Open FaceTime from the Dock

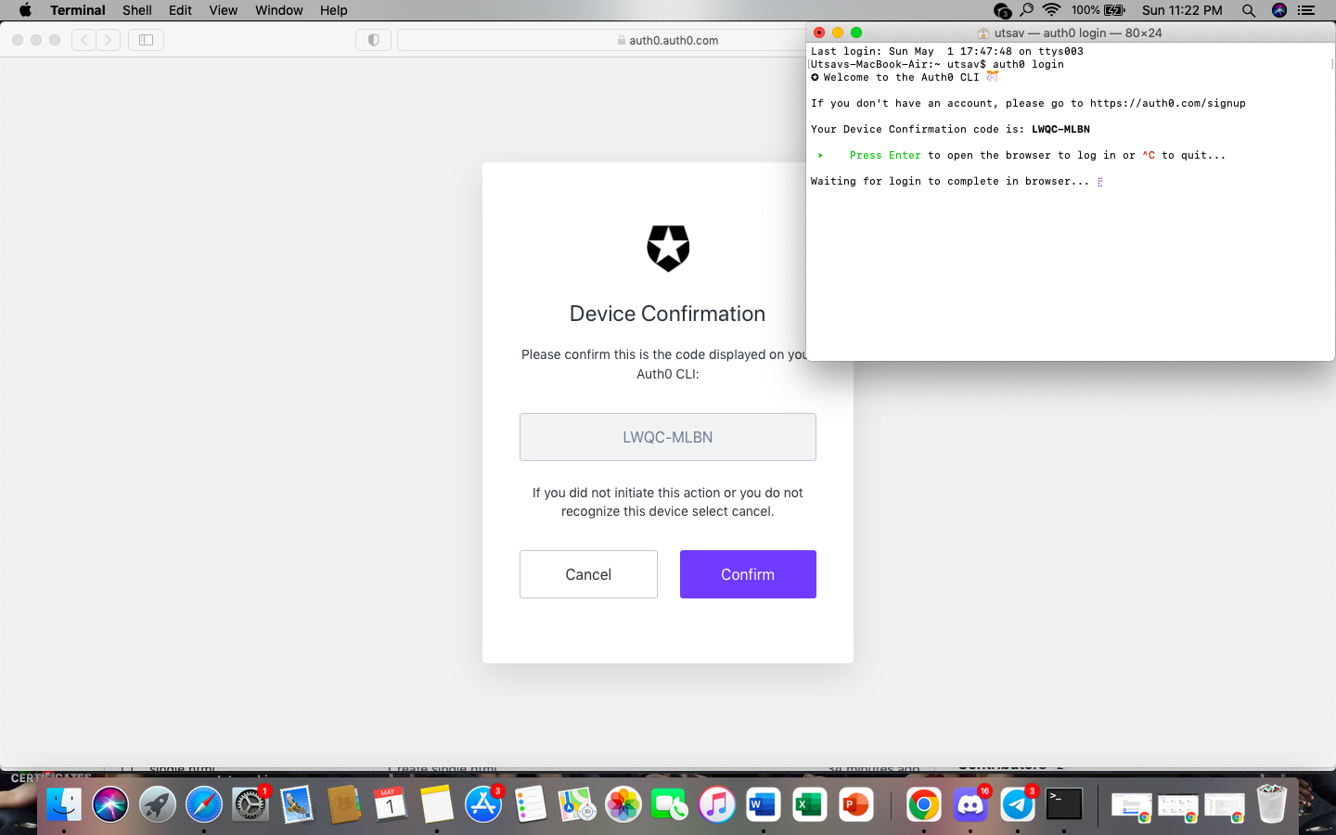tap(670, 804)
